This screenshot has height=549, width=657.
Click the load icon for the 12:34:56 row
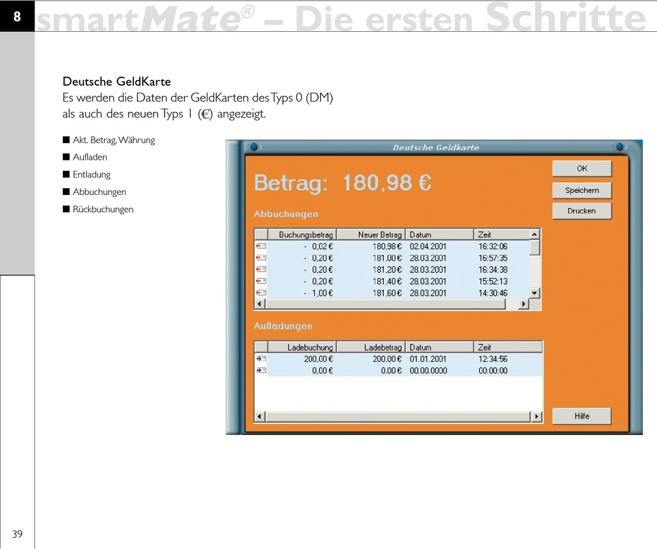(x=261, y=359)
